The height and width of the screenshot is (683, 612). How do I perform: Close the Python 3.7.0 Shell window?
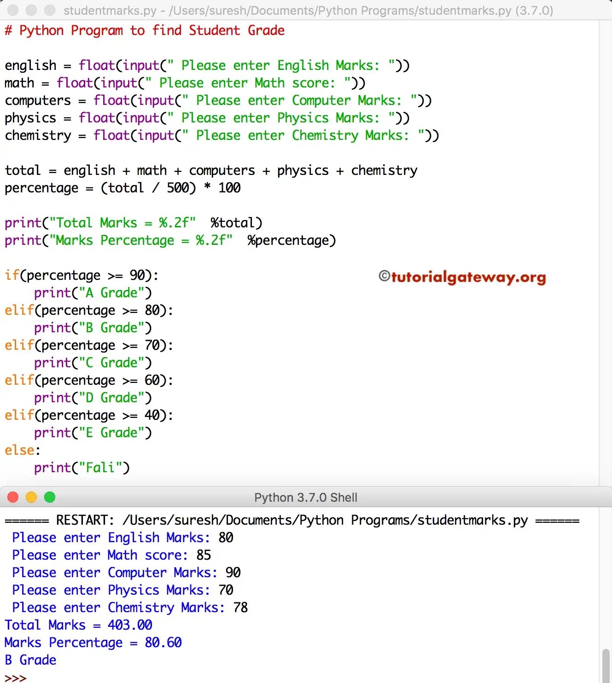pyautogui.click(x=13, y=497)
